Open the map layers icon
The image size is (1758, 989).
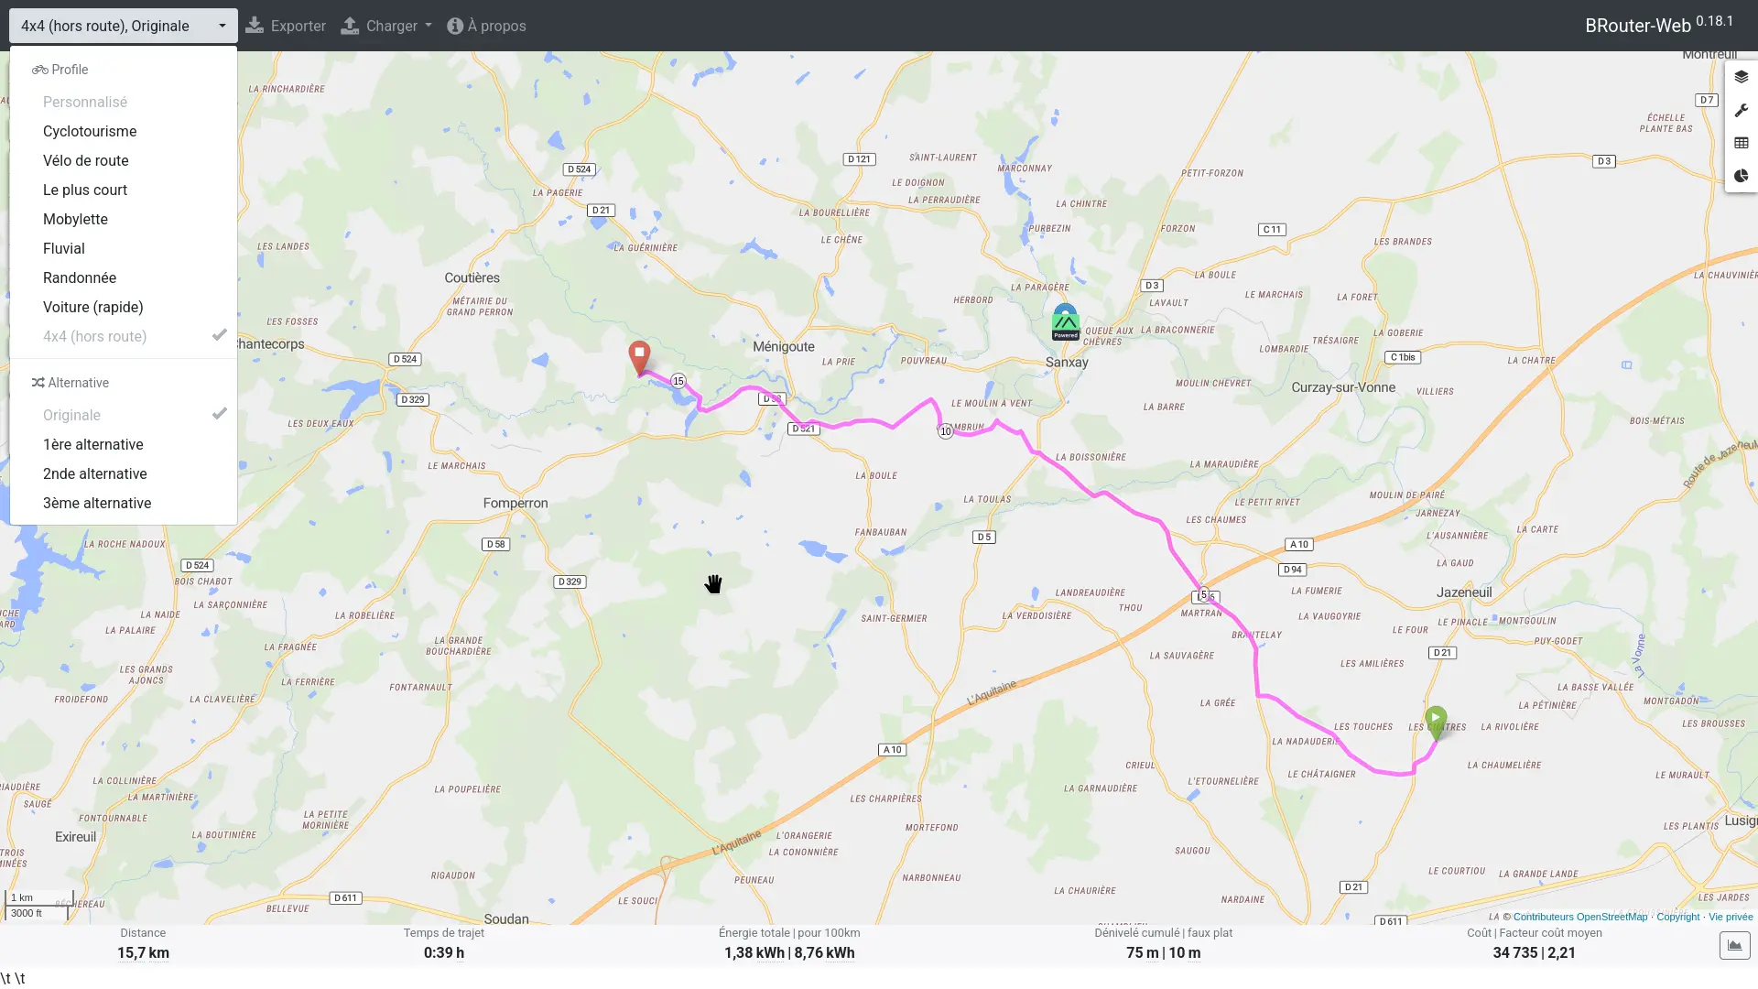tap(1741, 77)
